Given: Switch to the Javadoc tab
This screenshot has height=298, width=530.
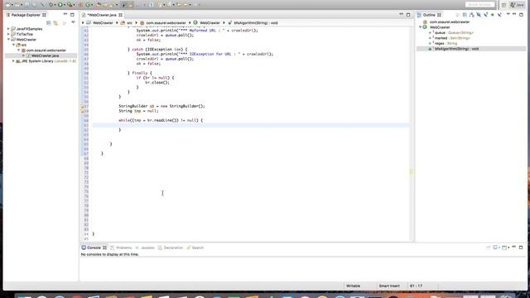Looking at the screenshot, I should (145, 248).
